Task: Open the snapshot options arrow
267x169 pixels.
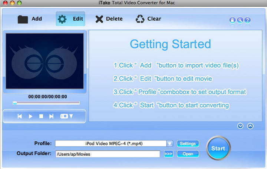Action: [71, 116]
